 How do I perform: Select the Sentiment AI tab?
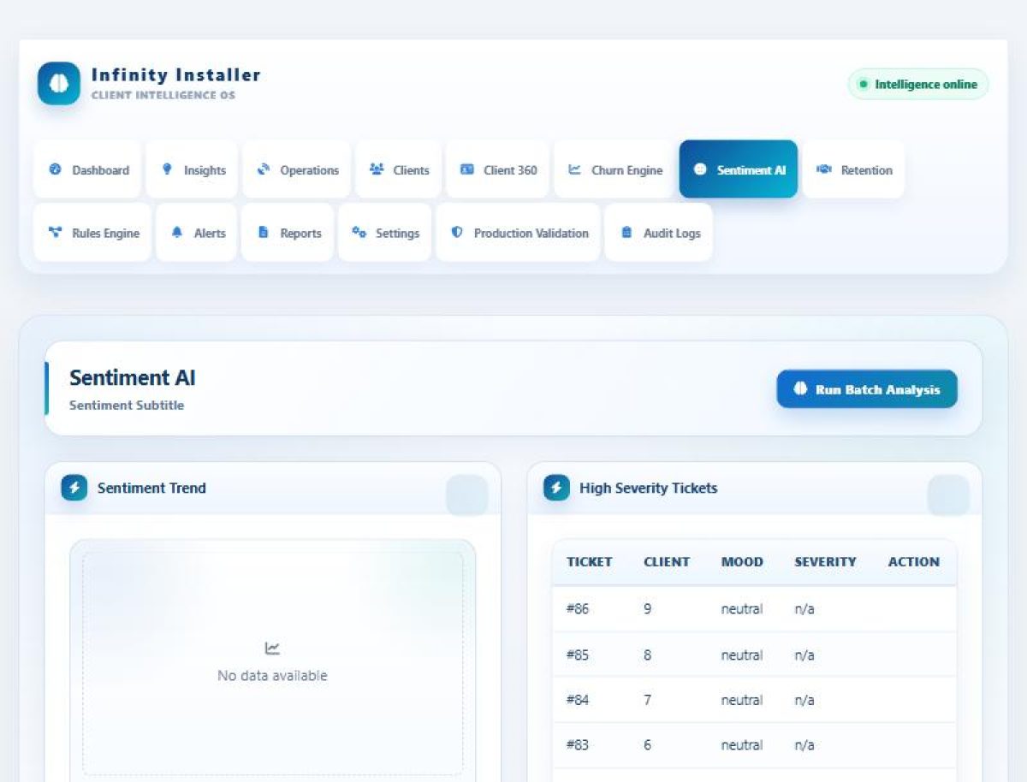click(x=739, y=169)
